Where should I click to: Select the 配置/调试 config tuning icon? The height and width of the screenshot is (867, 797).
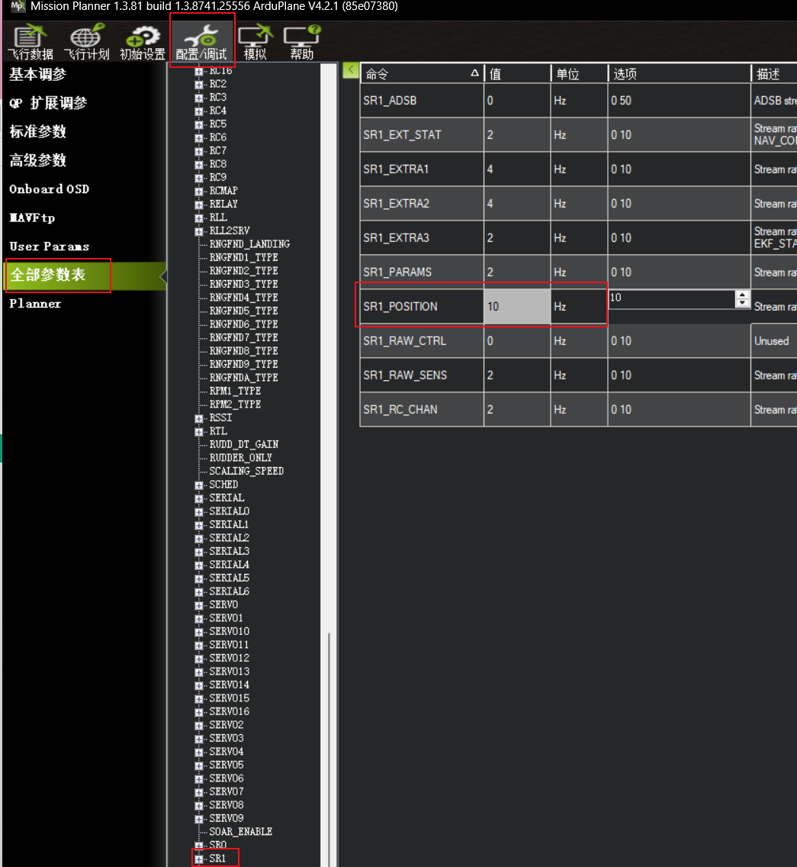(201, 42)
